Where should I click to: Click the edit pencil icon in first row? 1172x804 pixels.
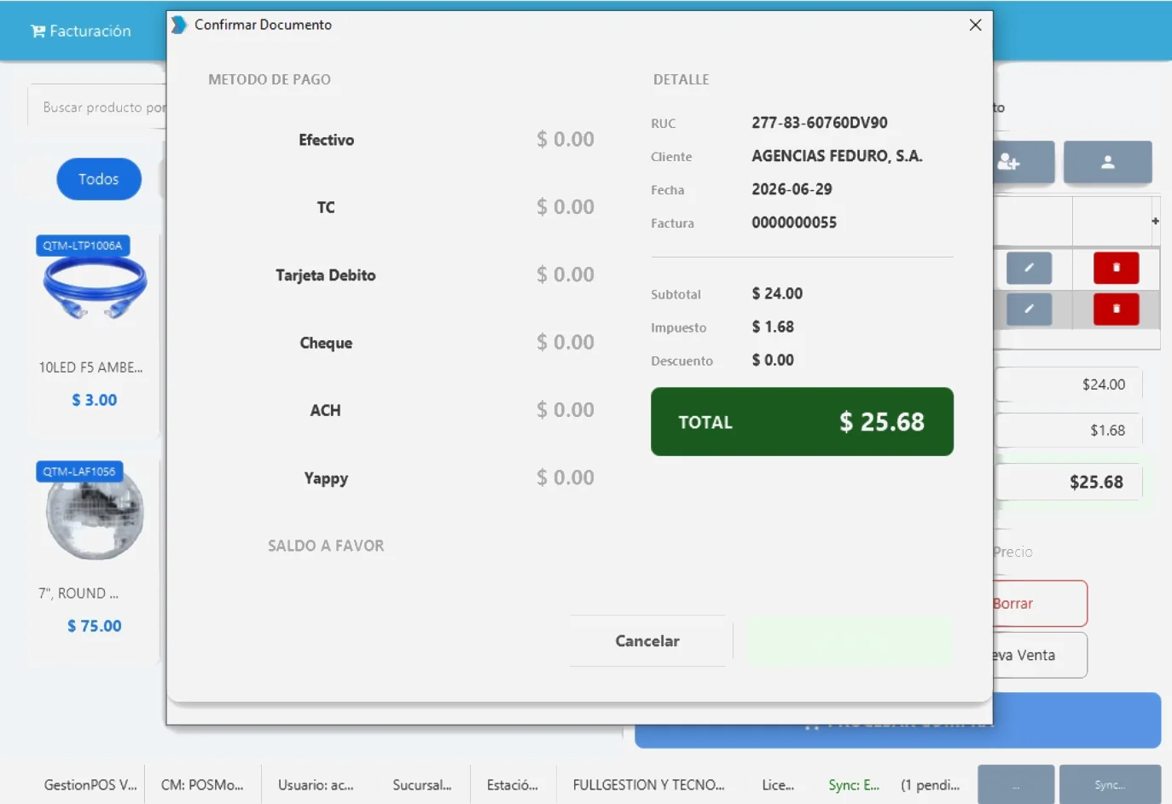click(x=1029, y=268)
